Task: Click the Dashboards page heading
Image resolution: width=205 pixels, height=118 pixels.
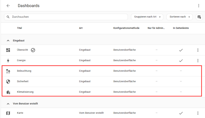Action: (x=29, y=6)
